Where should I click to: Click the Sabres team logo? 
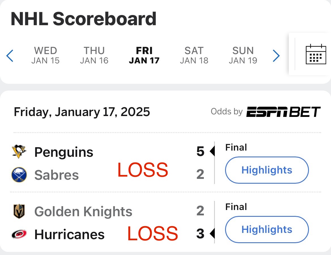pos(19,175)
